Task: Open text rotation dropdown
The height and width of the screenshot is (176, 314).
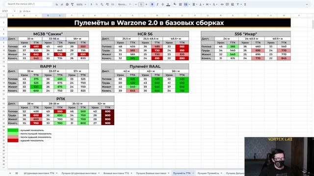Action: [x=214, y=4]
